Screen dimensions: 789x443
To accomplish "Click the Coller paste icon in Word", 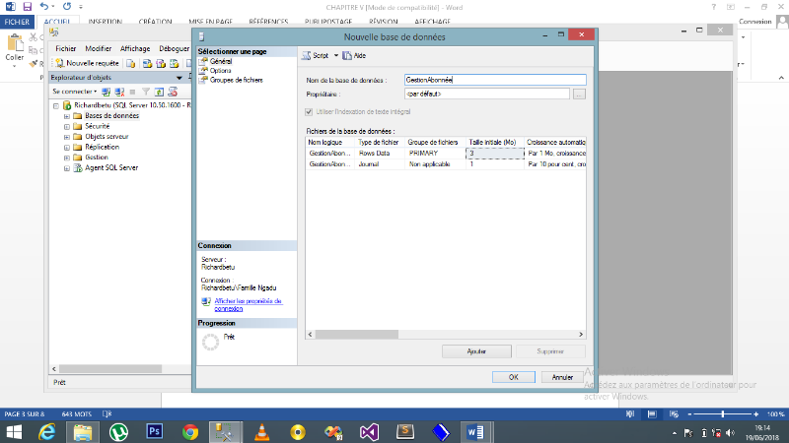I will tap(15, 43).
